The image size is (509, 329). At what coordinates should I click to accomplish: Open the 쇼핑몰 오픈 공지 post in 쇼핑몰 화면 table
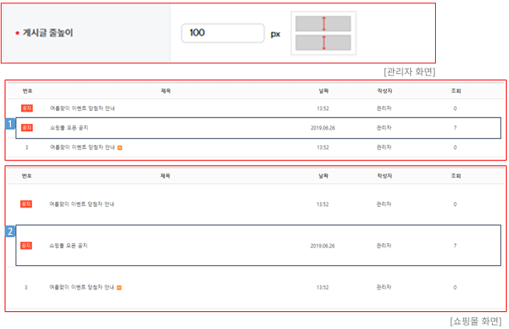click(69, 246)
